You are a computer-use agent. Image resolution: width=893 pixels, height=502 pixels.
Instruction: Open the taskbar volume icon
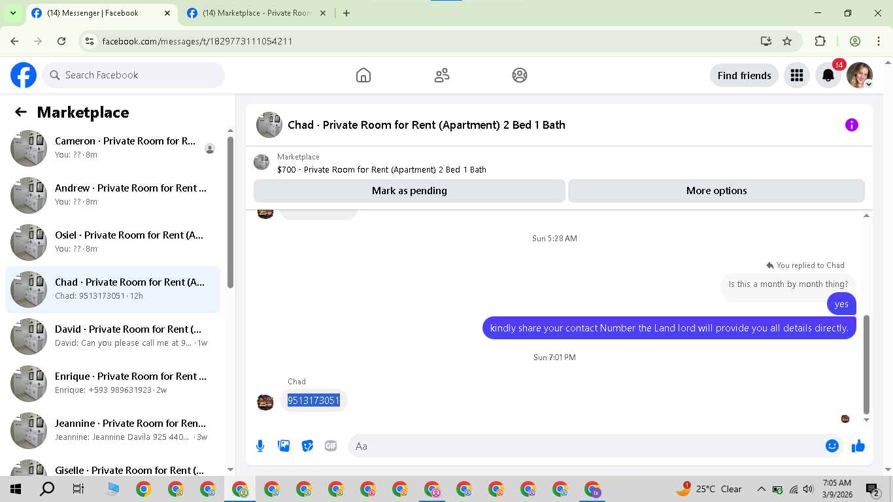click(x=808, y=489)
